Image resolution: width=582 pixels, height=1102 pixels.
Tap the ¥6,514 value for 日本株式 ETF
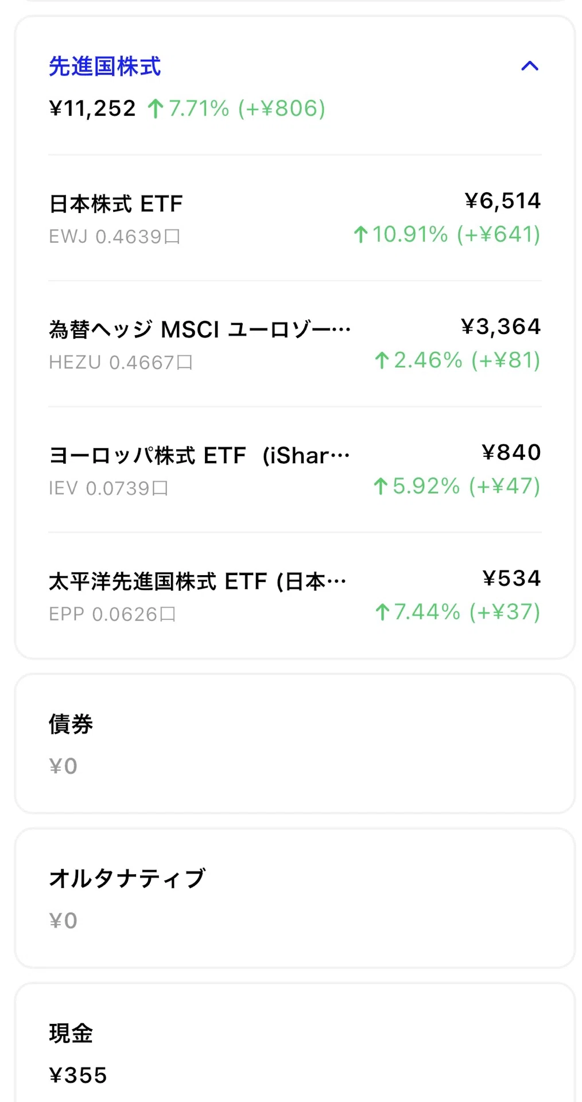pyautogui.click(x=502, y=201)
